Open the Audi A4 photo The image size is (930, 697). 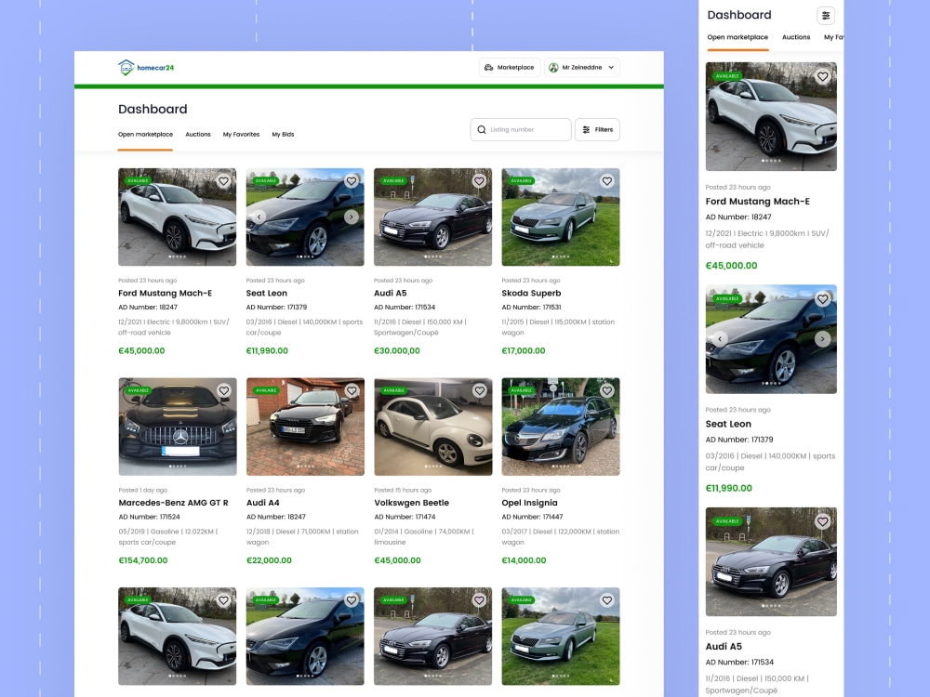(x=305, y=427)
